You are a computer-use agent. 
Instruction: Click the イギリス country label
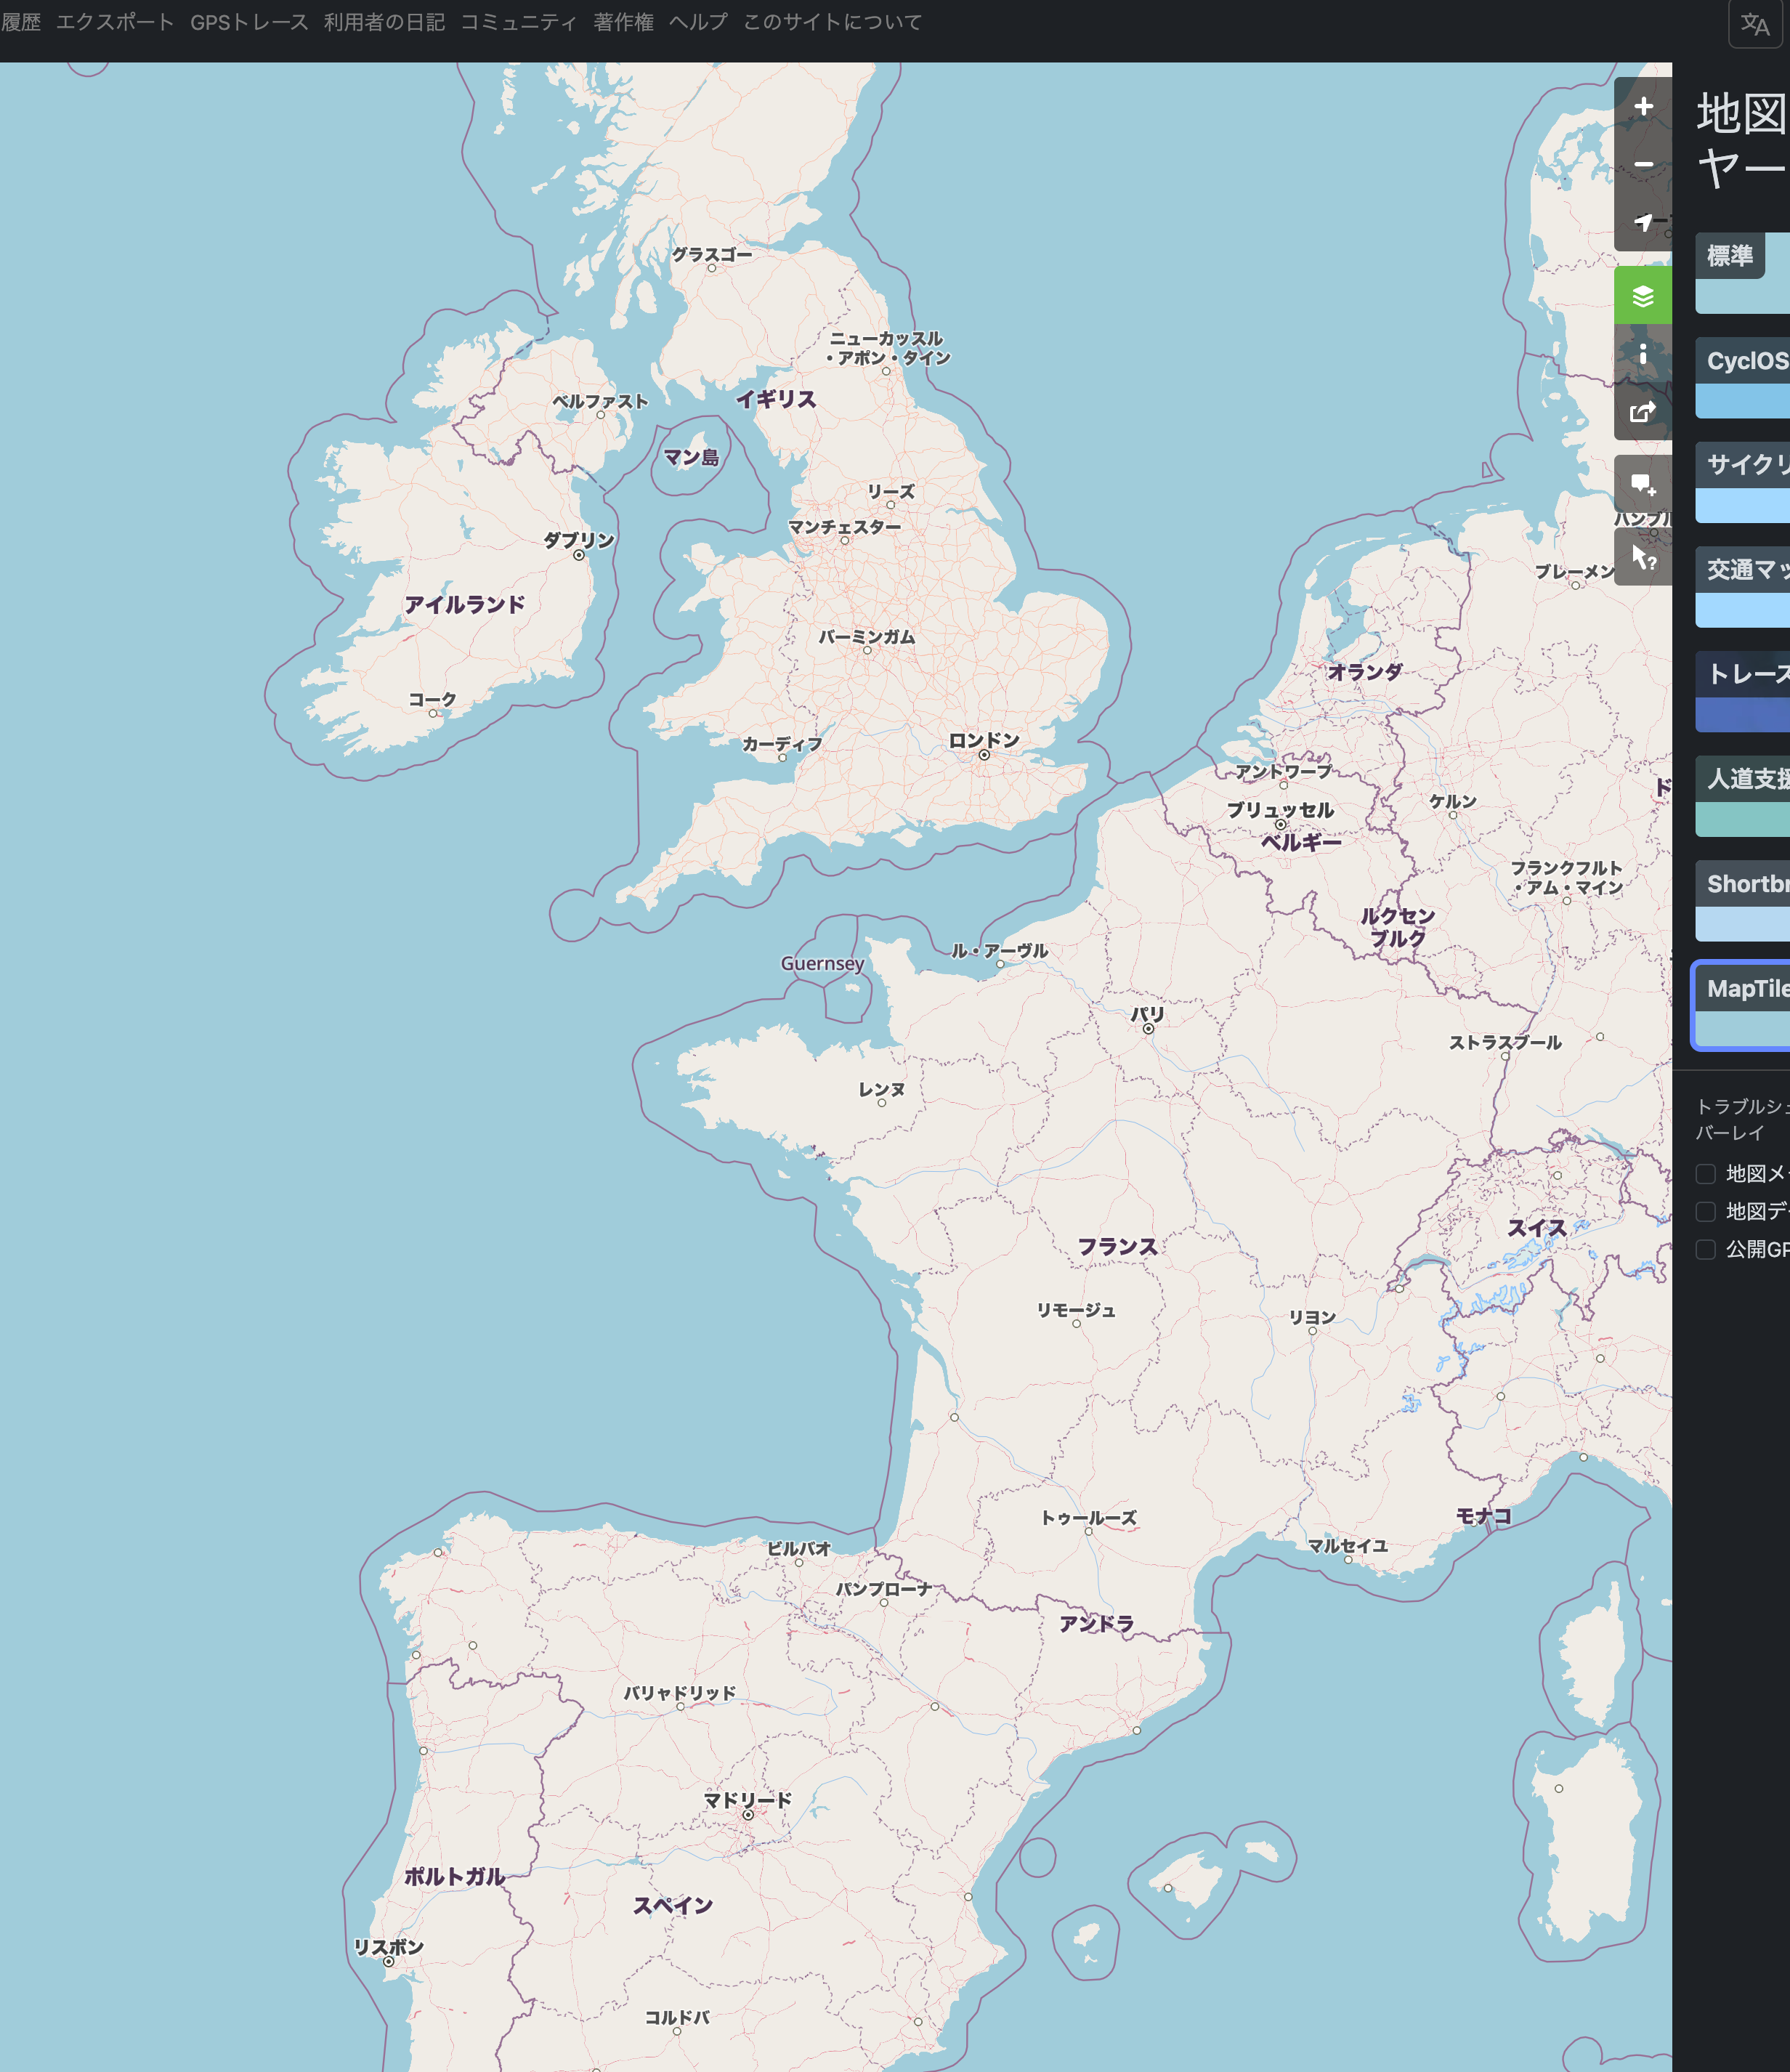pos(777,399)
